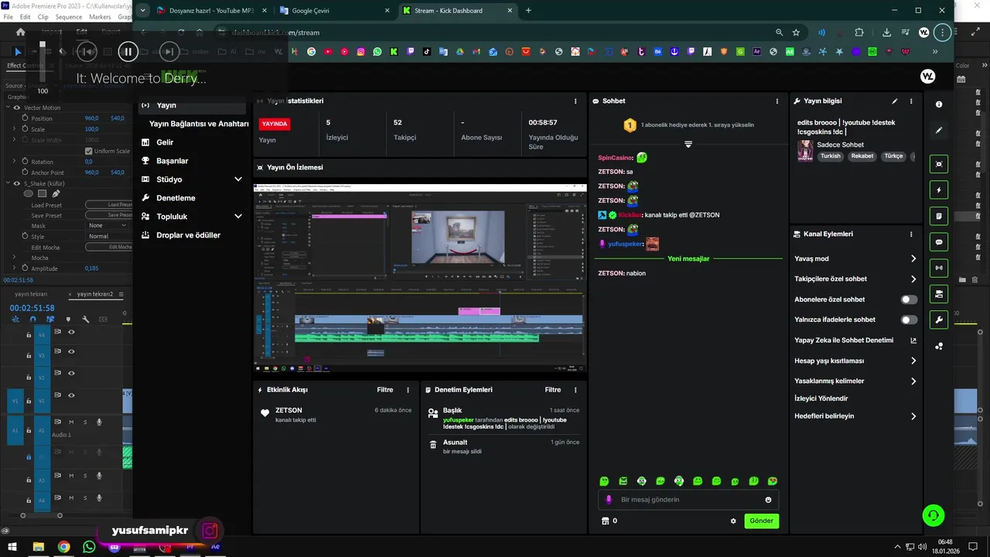Open Yayın istatistikleri options menu
This screenshot has width=990, height=557.
pyautogui.click(x=575, y=101)
